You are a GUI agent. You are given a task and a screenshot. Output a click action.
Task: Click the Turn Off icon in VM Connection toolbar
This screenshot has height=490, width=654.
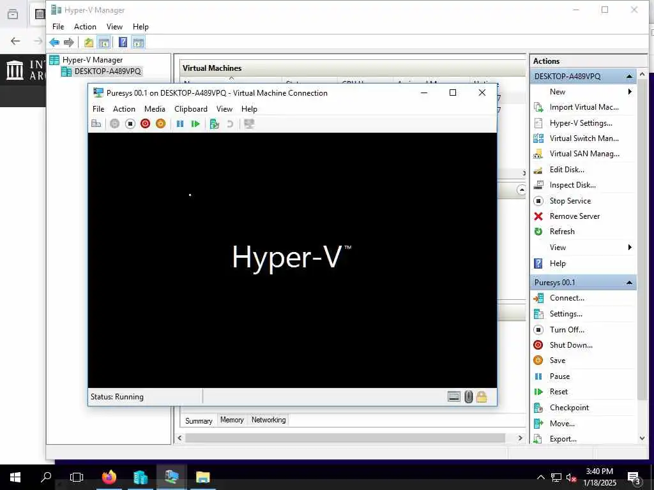130,124
